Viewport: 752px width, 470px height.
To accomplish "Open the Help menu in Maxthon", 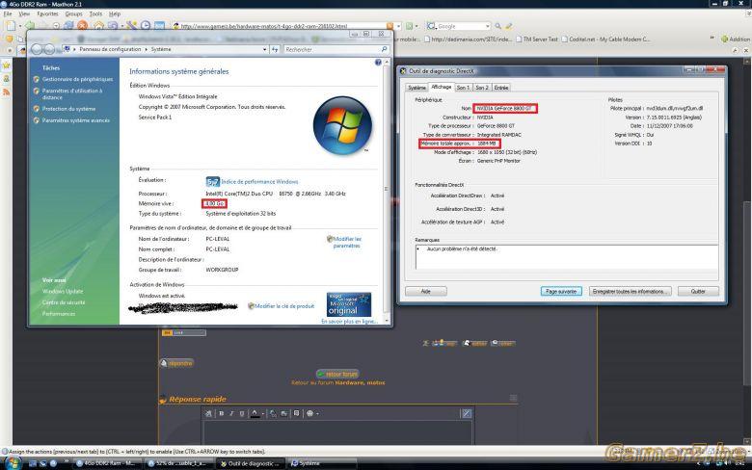I will click(x=115, y=13).
